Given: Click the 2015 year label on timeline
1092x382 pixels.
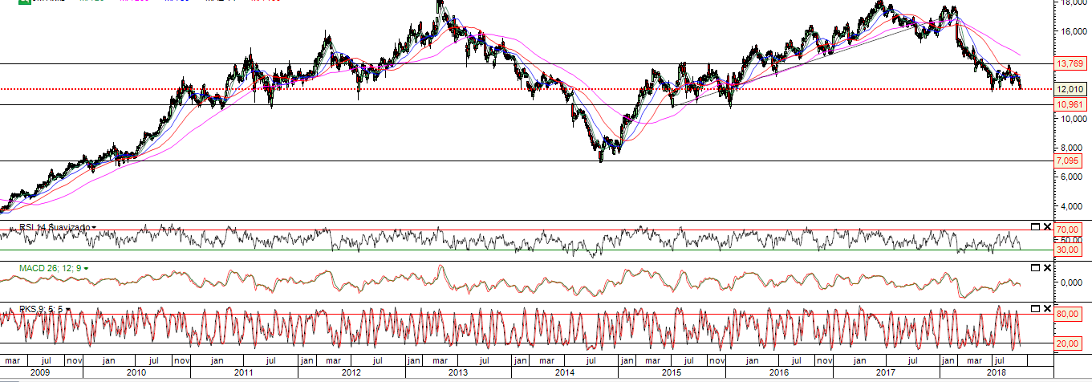Looking at the screenshot, I should (x=671, y=372).
